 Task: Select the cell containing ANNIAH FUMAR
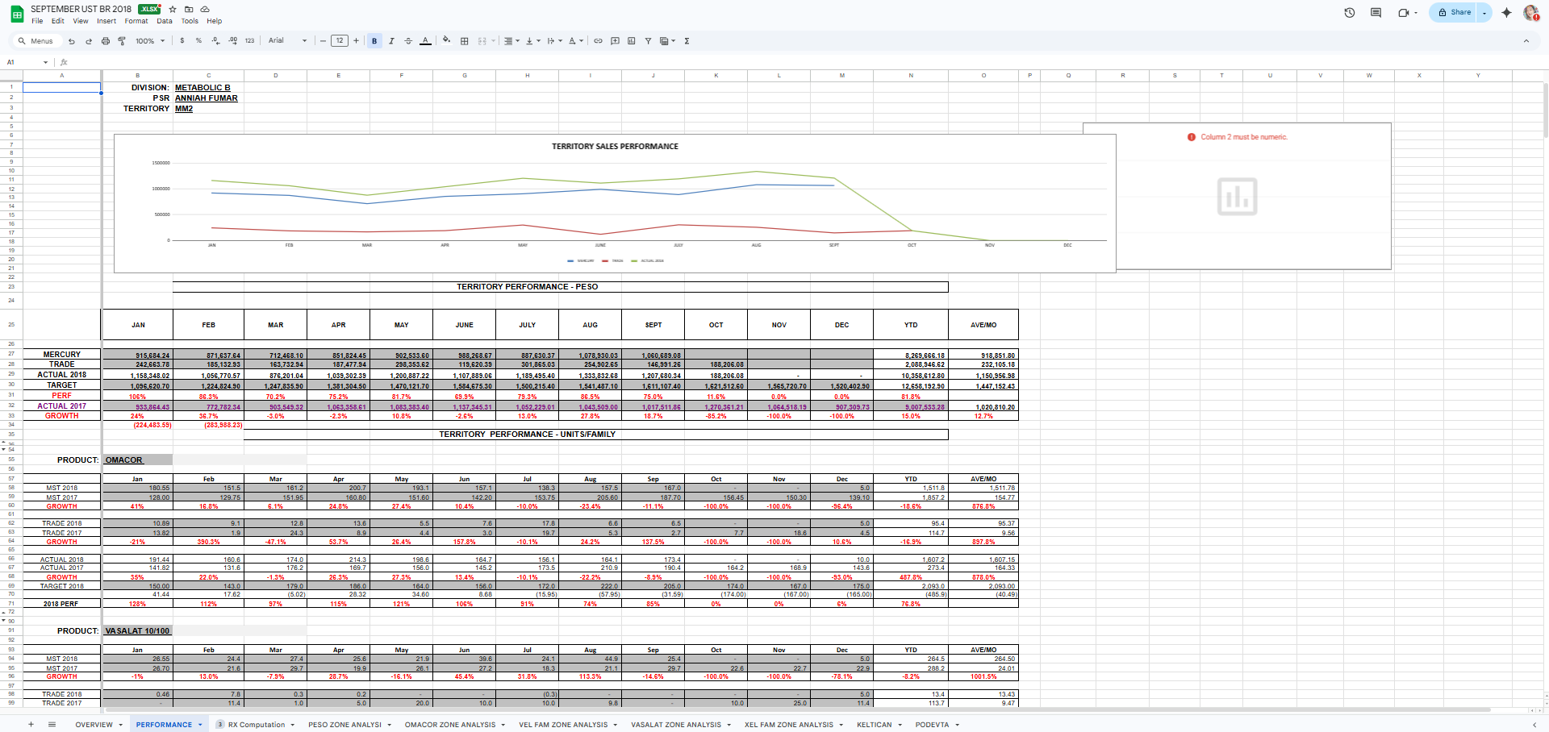pyautogui.click(x=208, y=98)
